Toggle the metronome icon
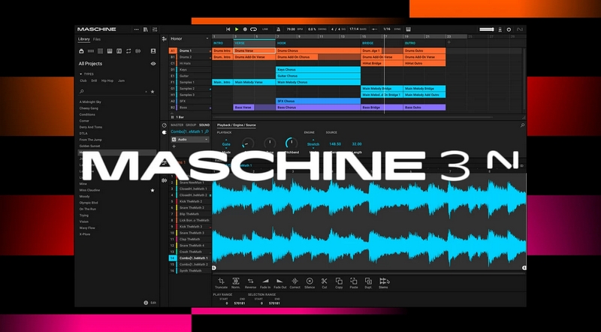Screen dimensions: 601x332 [x=278, y=29]
